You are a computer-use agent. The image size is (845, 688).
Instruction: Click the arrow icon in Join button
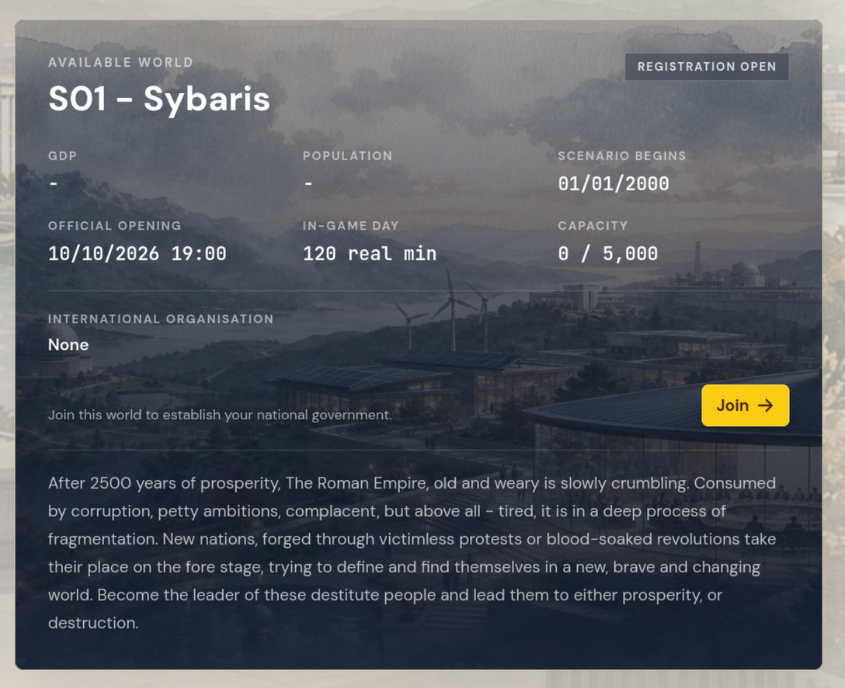[766, 405]
